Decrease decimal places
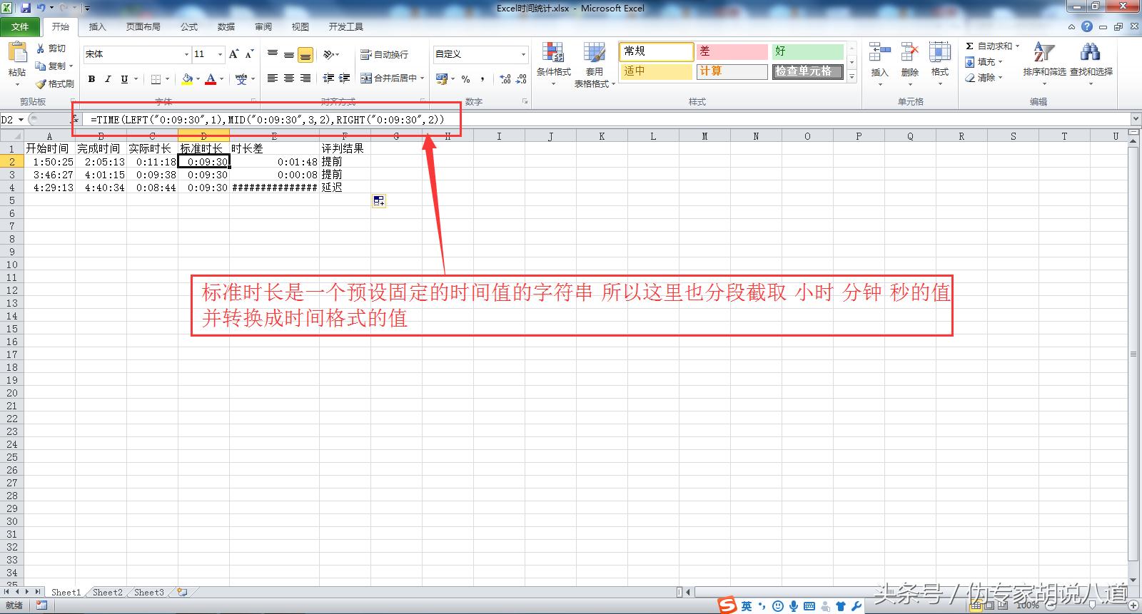 521,78
